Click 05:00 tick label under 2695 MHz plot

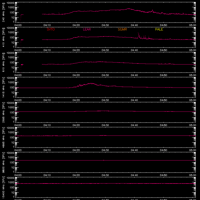[x=192, y=125]
